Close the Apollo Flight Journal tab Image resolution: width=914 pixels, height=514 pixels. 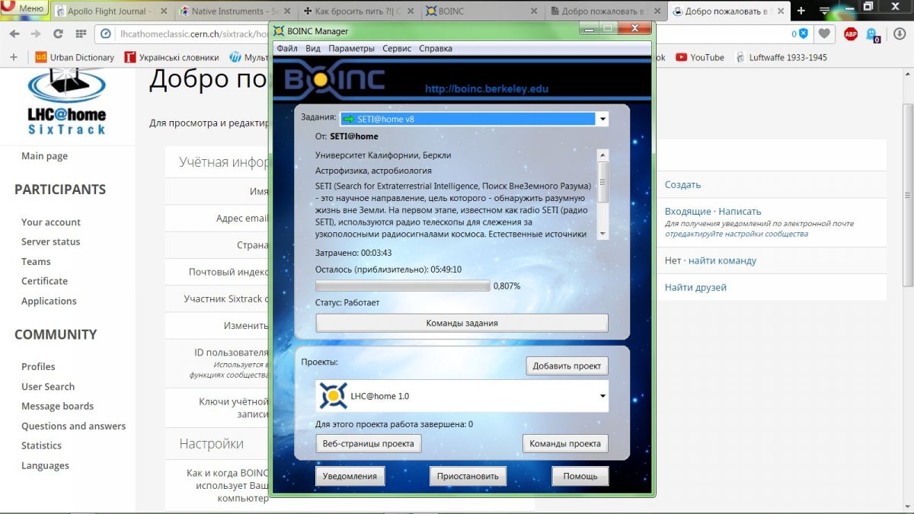click(165, 11)
